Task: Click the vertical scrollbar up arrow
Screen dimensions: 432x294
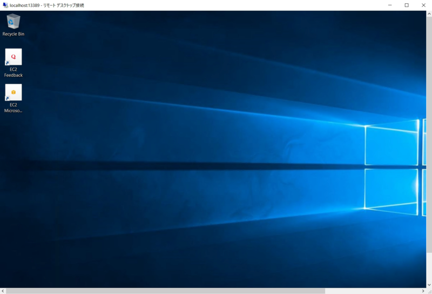Action: tap(429, 14)
